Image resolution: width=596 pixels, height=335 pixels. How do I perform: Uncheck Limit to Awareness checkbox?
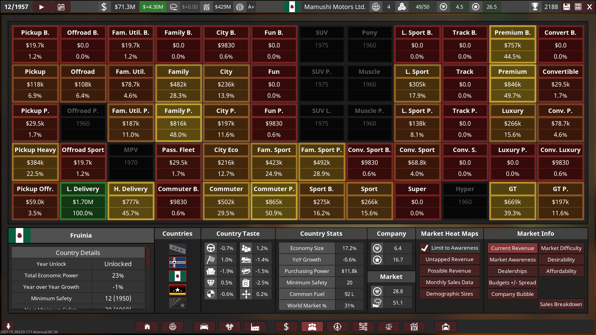425,248
